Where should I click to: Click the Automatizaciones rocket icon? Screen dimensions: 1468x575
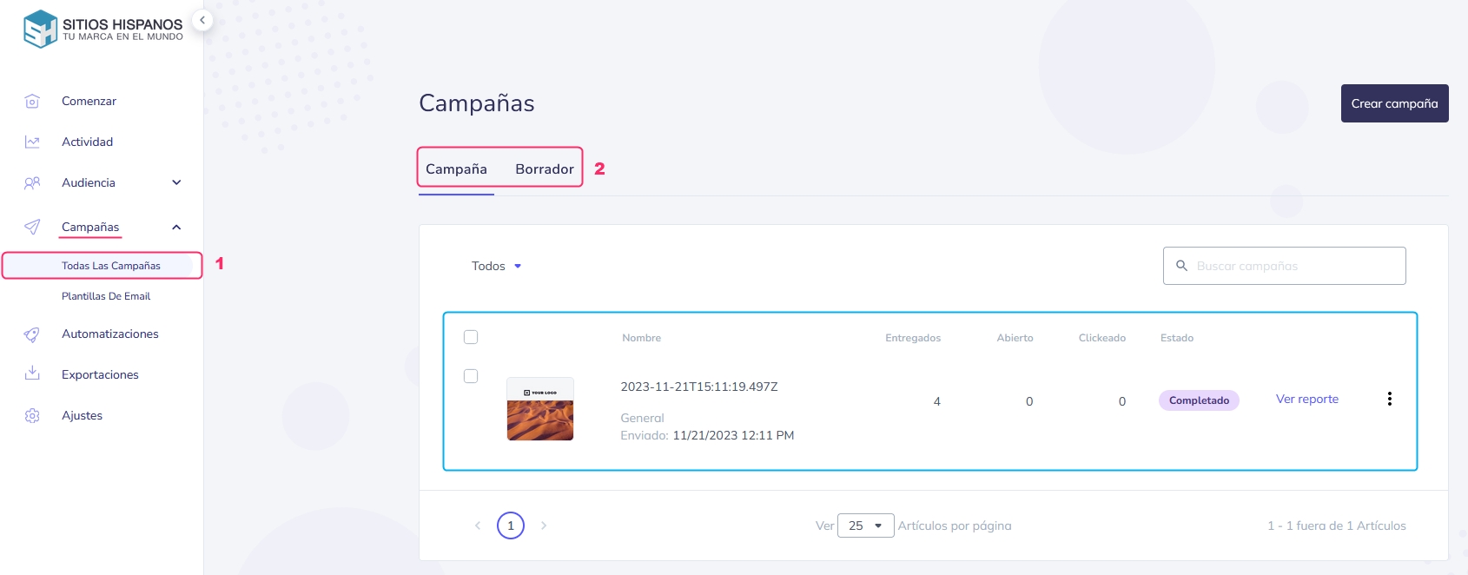[32, 334]
